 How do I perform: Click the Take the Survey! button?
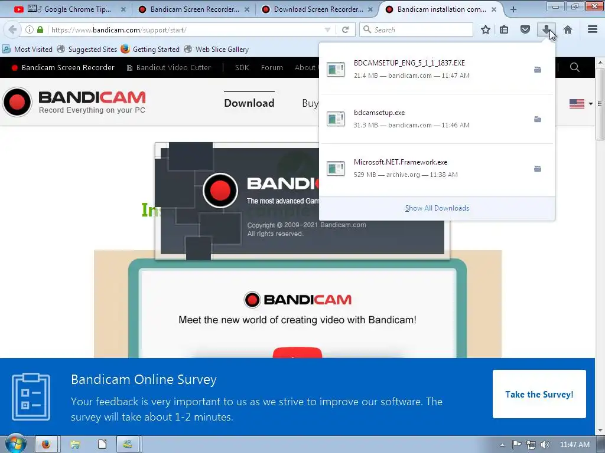539,394
